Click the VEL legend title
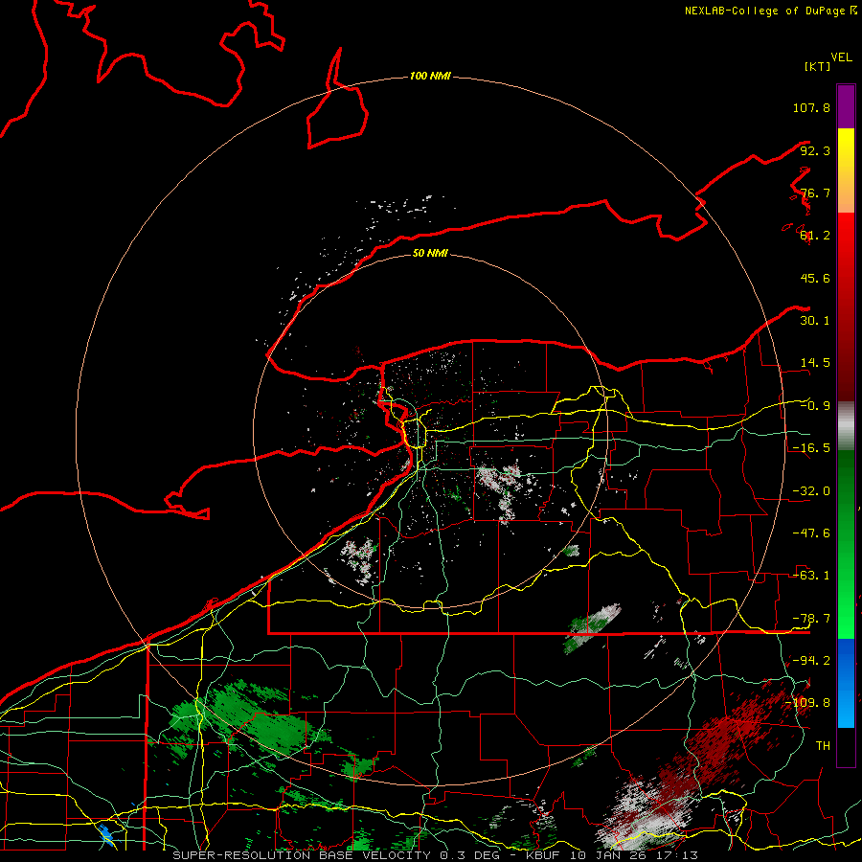The height and width of the screenshot is (862, 862). (x=841, y=57)
